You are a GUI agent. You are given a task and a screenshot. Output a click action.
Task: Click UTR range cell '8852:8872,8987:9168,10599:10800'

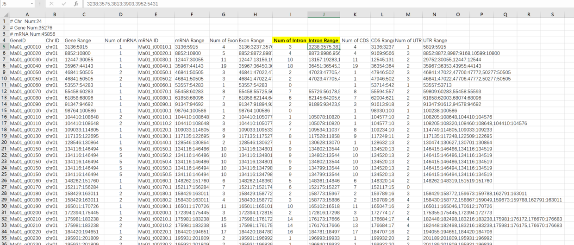tap(462, 53)
